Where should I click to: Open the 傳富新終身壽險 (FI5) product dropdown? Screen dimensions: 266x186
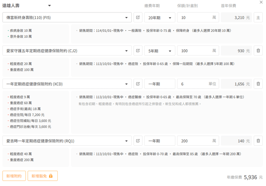[126, 18]
